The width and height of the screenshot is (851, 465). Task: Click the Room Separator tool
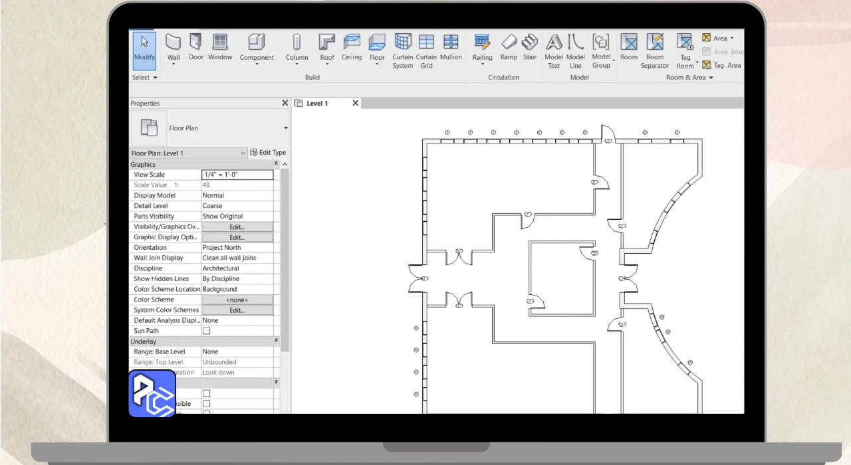tap(655, 50)
